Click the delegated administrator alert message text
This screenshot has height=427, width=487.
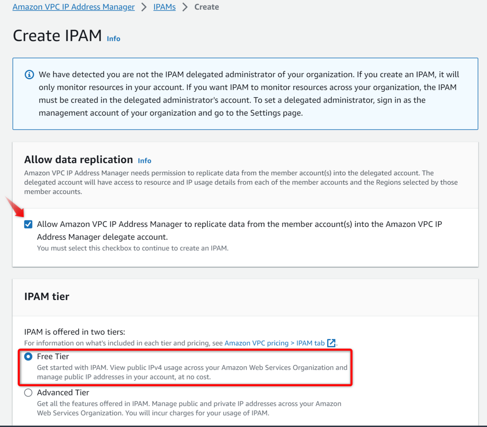[x=249, y=94]
